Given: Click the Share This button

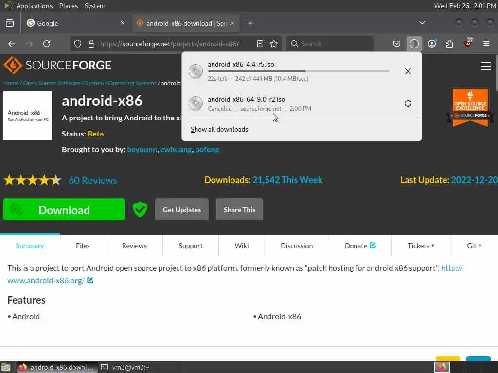Looking at the screenshot, I should (x=239, y=209).
